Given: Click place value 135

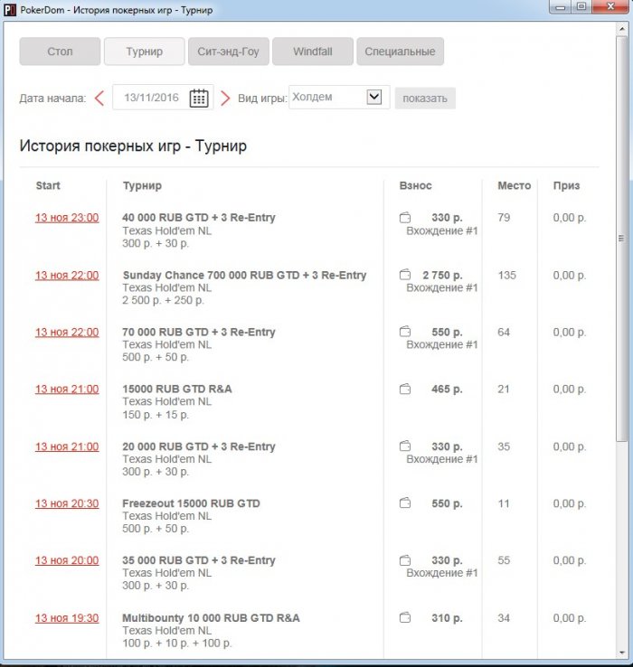Looking at the screenshot, I should tap(507, 276).
